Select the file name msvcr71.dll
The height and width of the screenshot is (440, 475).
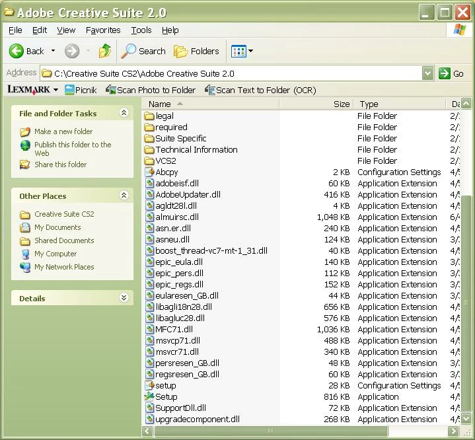tap(177, 351)
